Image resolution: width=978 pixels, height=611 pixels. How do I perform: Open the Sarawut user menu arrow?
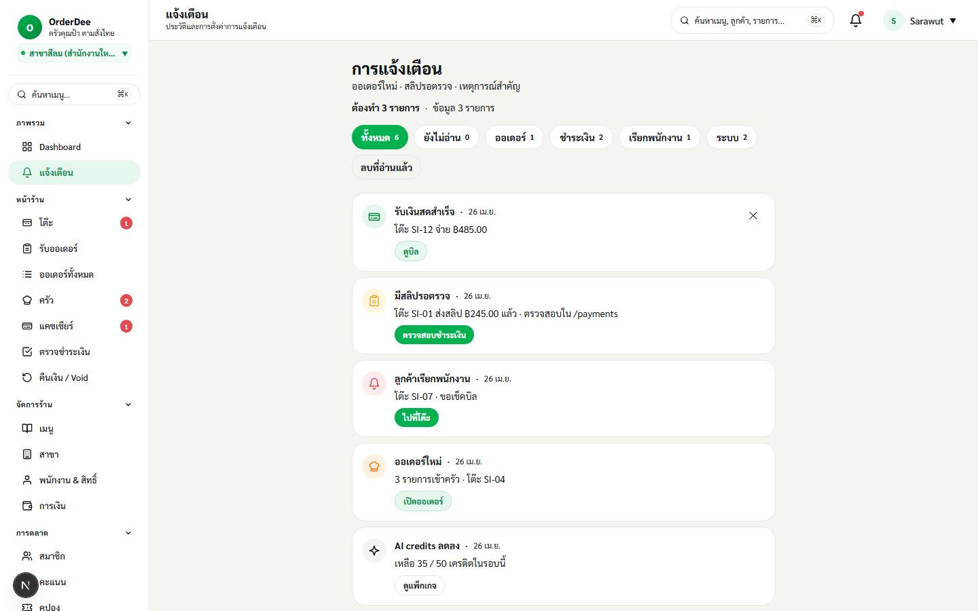tap(953, 21)
